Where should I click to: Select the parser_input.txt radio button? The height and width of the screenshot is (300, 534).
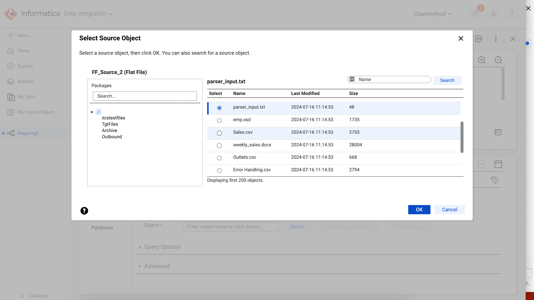tap(219, 108)
